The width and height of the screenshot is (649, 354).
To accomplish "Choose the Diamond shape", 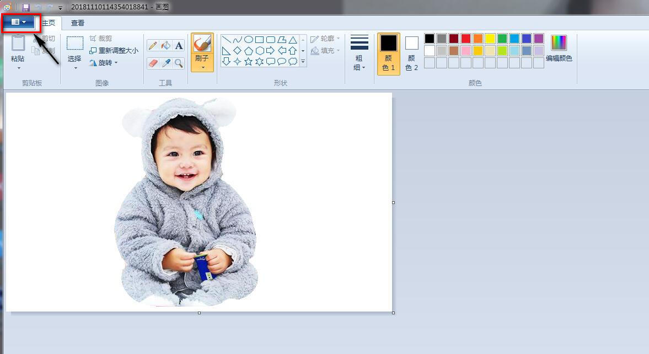I will click(237, 51).
